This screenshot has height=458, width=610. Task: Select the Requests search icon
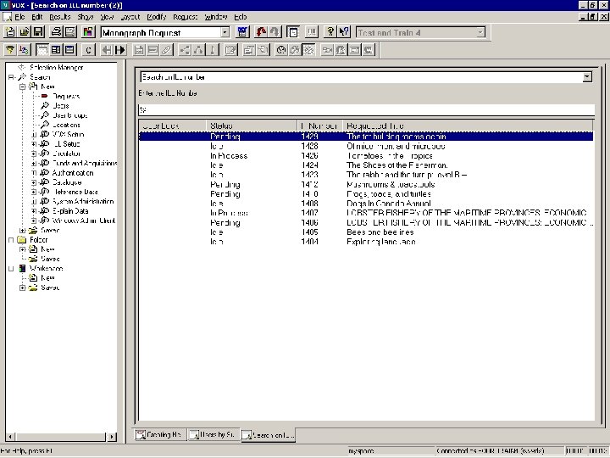coord(44,96)
